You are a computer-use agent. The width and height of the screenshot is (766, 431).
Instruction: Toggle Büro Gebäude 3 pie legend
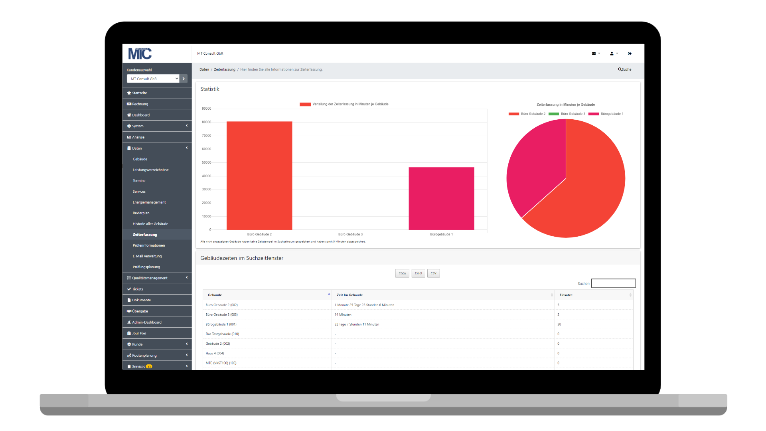click(x=567, y=114)
